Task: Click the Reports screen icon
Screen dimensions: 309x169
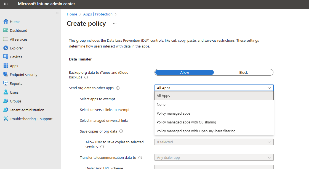Action: 6,83
